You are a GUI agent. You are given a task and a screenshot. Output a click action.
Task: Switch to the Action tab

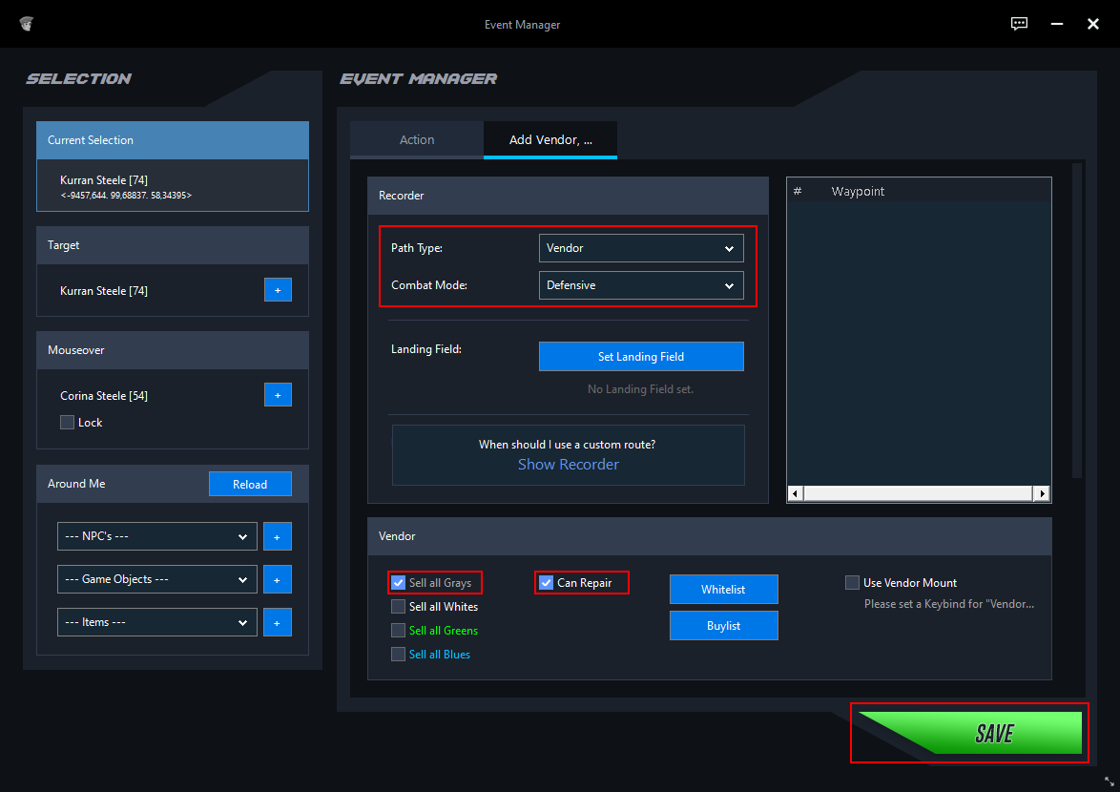(x=416, y=140)
